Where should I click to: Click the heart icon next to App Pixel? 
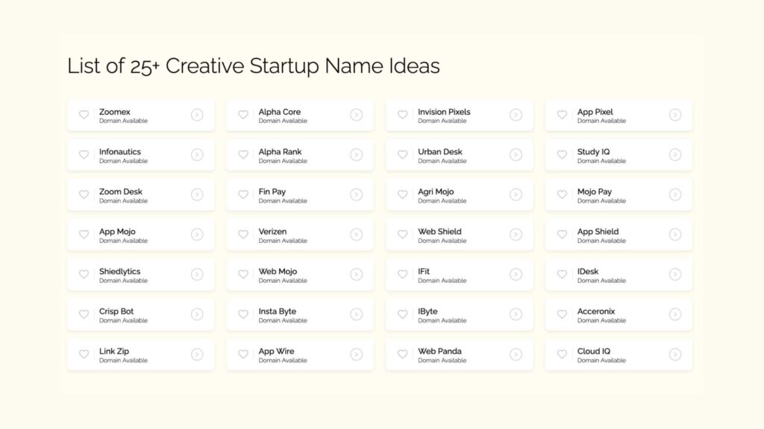coord(562,115)
